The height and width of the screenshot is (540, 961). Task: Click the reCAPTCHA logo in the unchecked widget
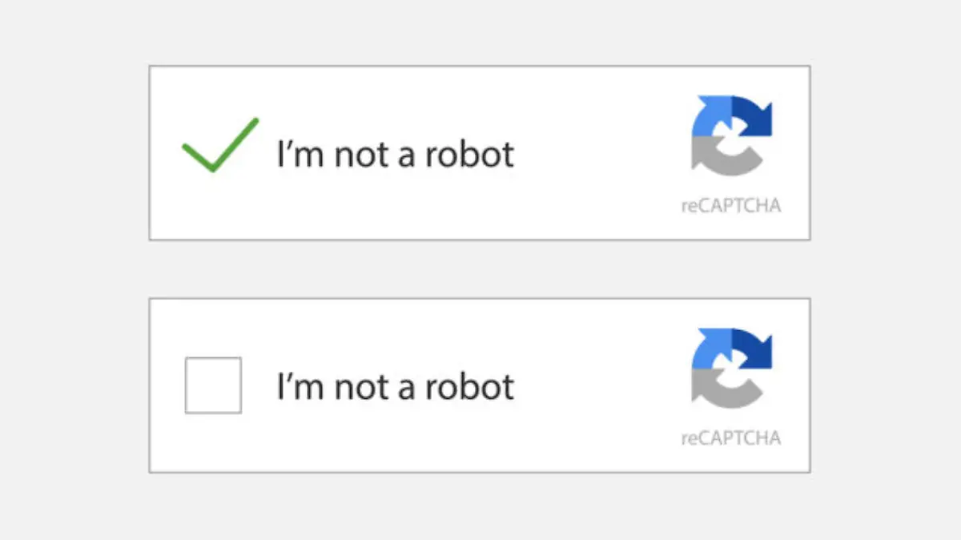(x=732, y=368)
